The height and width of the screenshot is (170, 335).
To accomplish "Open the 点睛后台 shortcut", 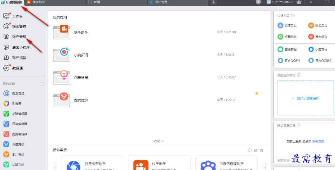I will coord(287,37).
